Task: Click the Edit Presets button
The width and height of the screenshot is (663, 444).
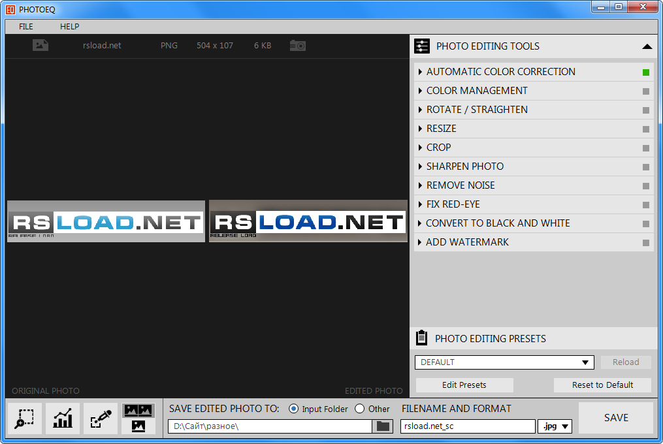Action: coord(464,385)
